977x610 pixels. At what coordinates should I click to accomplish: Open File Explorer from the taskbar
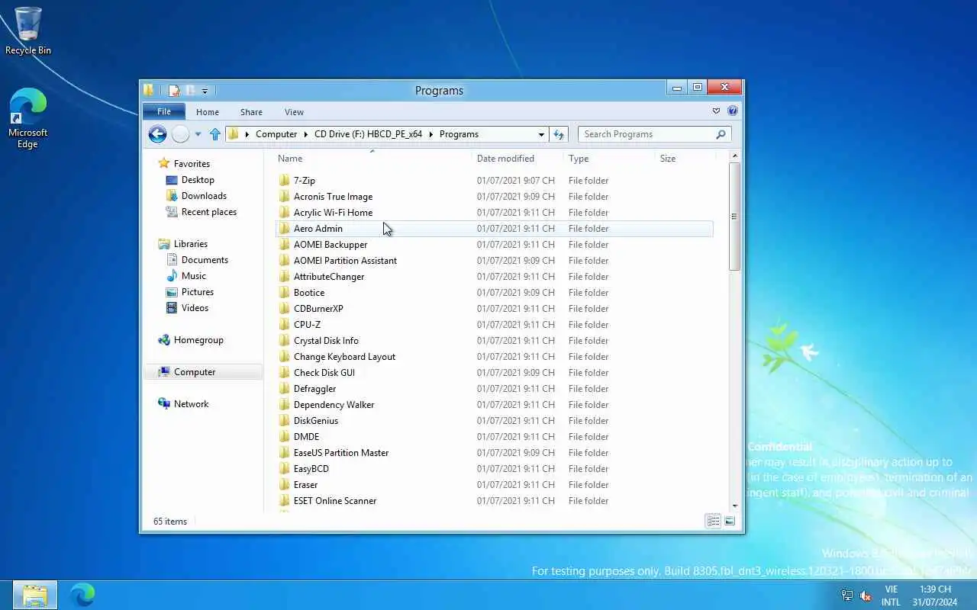[35, 595]
